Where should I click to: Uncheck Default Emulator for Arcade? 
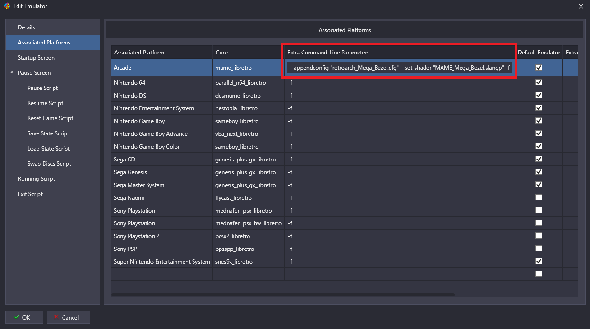[538, 67]
